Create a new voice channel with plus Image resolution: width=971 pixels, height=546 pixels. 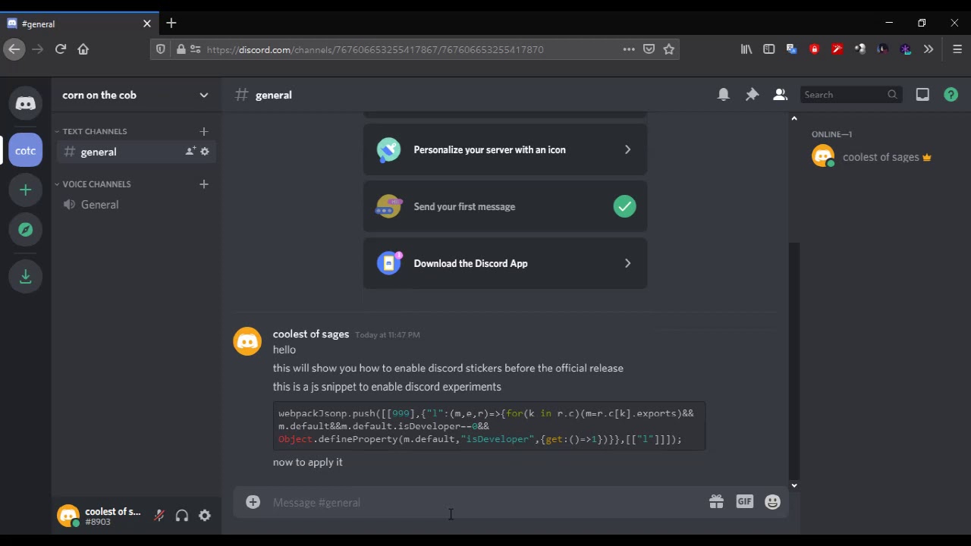pyautogui.click(x=203, y=184)
